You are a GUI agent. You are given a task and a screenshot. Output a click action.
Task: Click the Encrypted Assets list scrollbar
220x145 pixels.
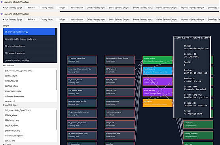point(57,119)
